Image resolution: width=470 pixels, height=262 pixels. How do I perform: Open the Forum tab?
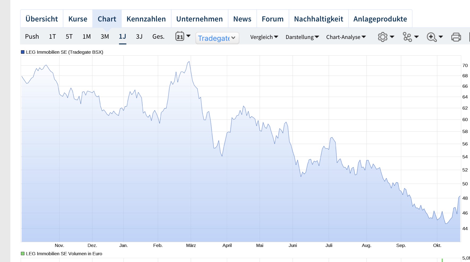[x=273, y=19]
